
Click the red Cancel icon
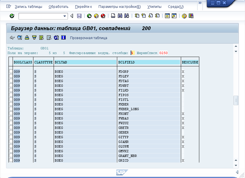[103, 16]
